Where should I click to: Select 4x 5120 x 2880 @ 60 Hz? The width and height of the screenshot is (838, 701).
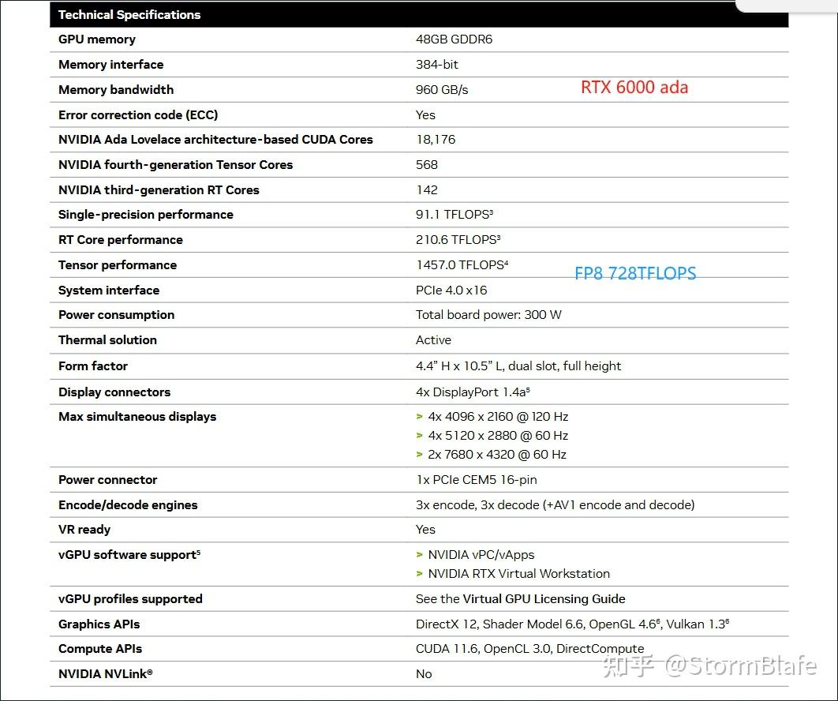pos(498,436)
